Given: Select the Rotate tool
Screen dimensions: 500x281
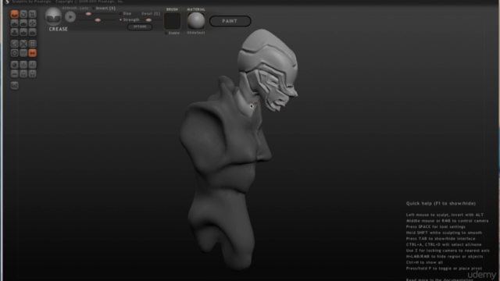Looking at the screenshot, I should point(23,14).
